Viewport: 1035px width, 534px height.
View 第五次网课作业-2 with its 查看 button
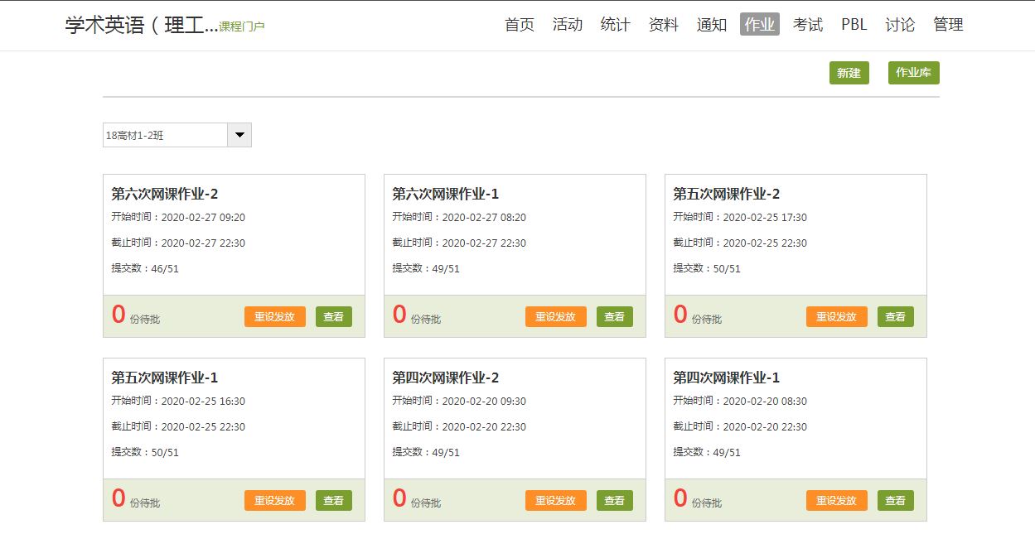[896, 316]
